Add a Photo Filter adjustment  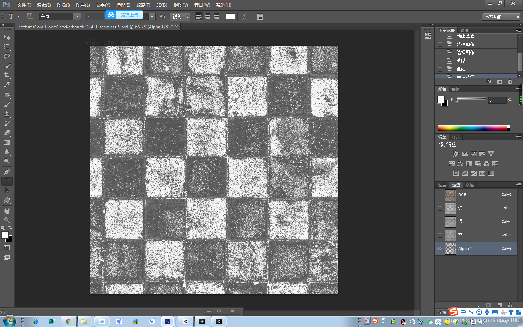(478, 163)
